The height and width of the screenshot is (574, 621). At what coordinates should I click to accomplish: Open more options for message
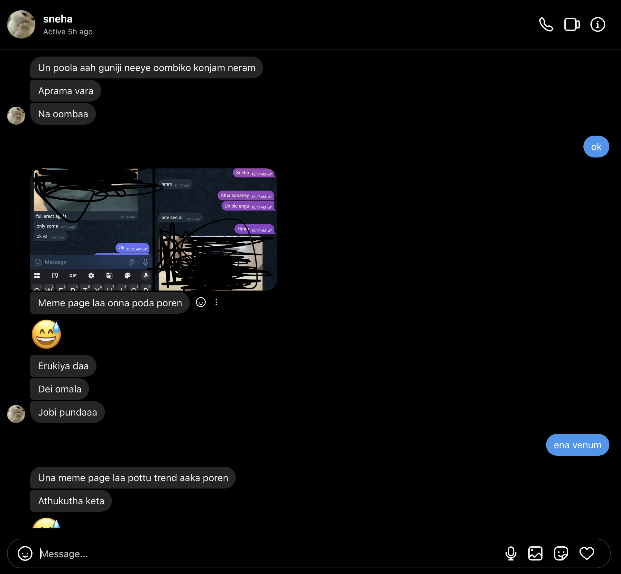[216, 302]
